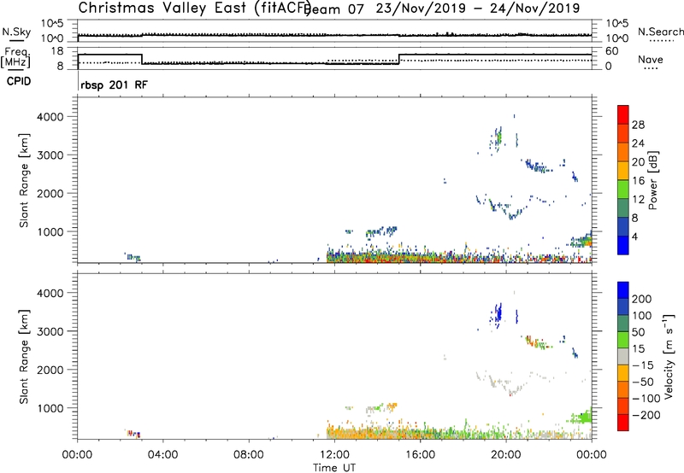
Task: Click the '60' tick on the Nave axis
Action: 612,51
